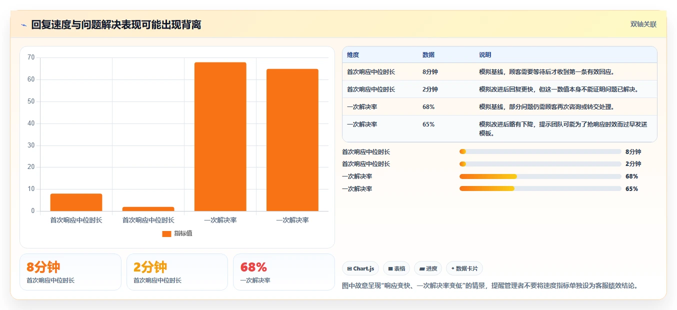Click the description starting 模拟改进后略有下降
Image resolution: width=677 pixels, height=310 pixels.
click(562, 128)
